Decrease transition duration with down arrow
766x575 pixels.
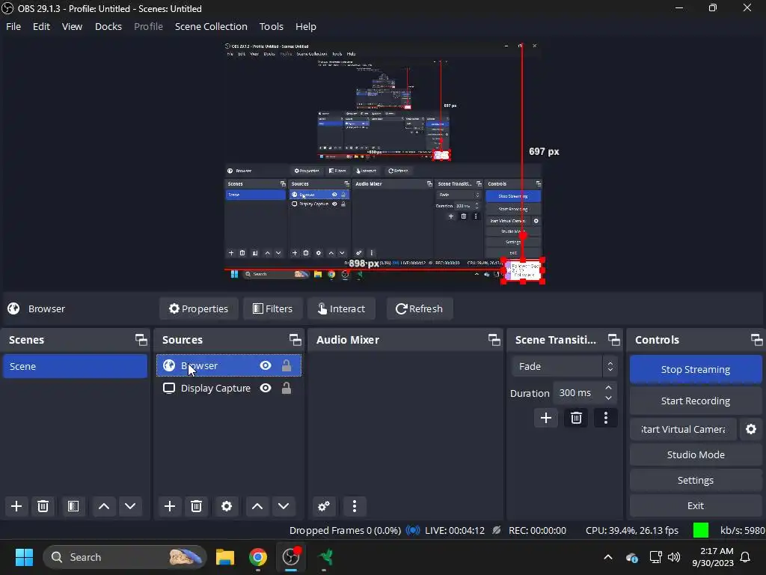pyautogui.click(x=608, y=398)
